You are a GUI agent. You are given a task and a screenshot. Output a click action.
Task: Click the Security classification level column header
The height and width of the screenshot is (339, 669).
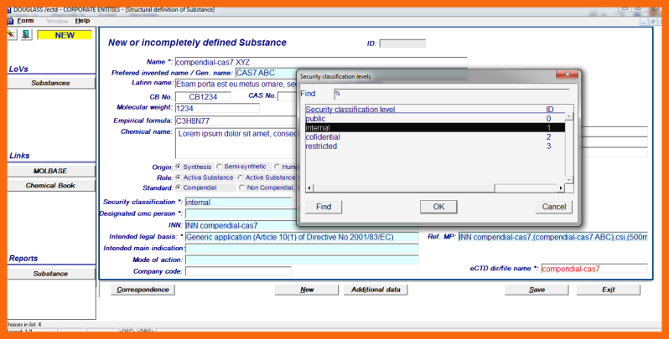coord(350,109)
